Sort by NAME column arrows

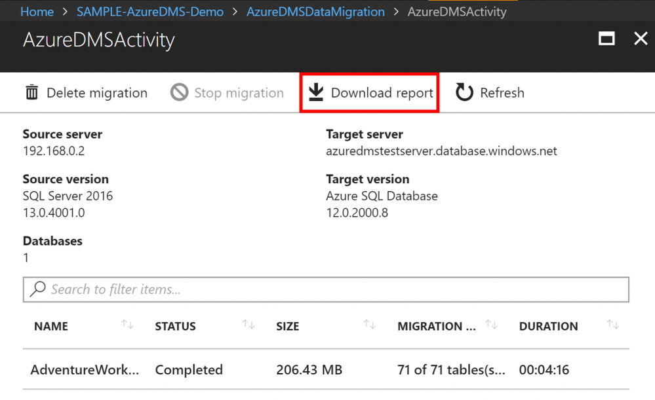(127, 324)
